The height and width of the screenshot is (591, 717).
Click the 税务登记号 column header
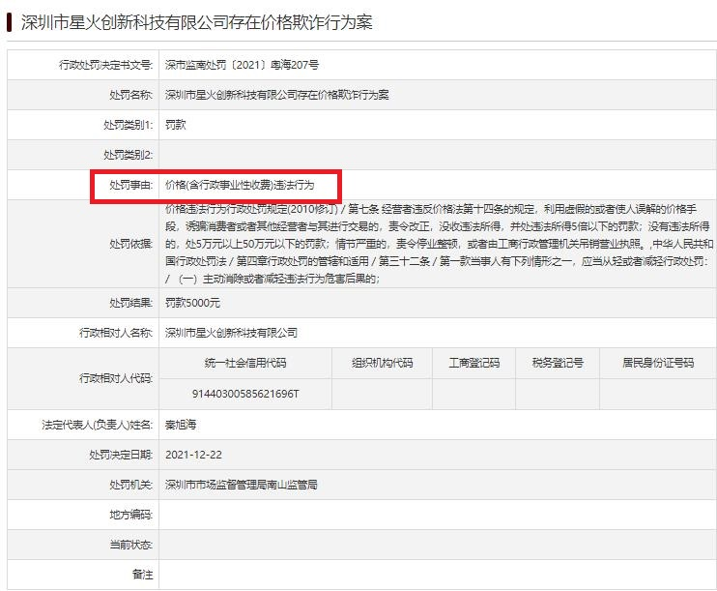(x=558, y=363)
